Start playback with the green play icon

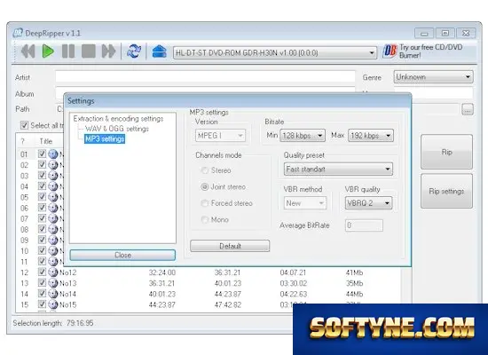coord(48,51)
